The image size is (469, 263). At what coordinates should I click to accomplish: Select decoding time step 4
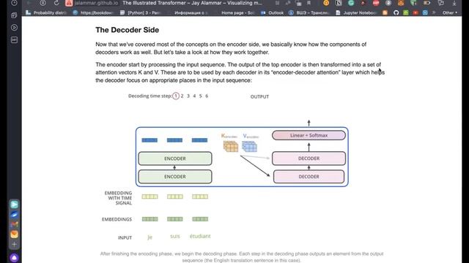coord(194,96)
